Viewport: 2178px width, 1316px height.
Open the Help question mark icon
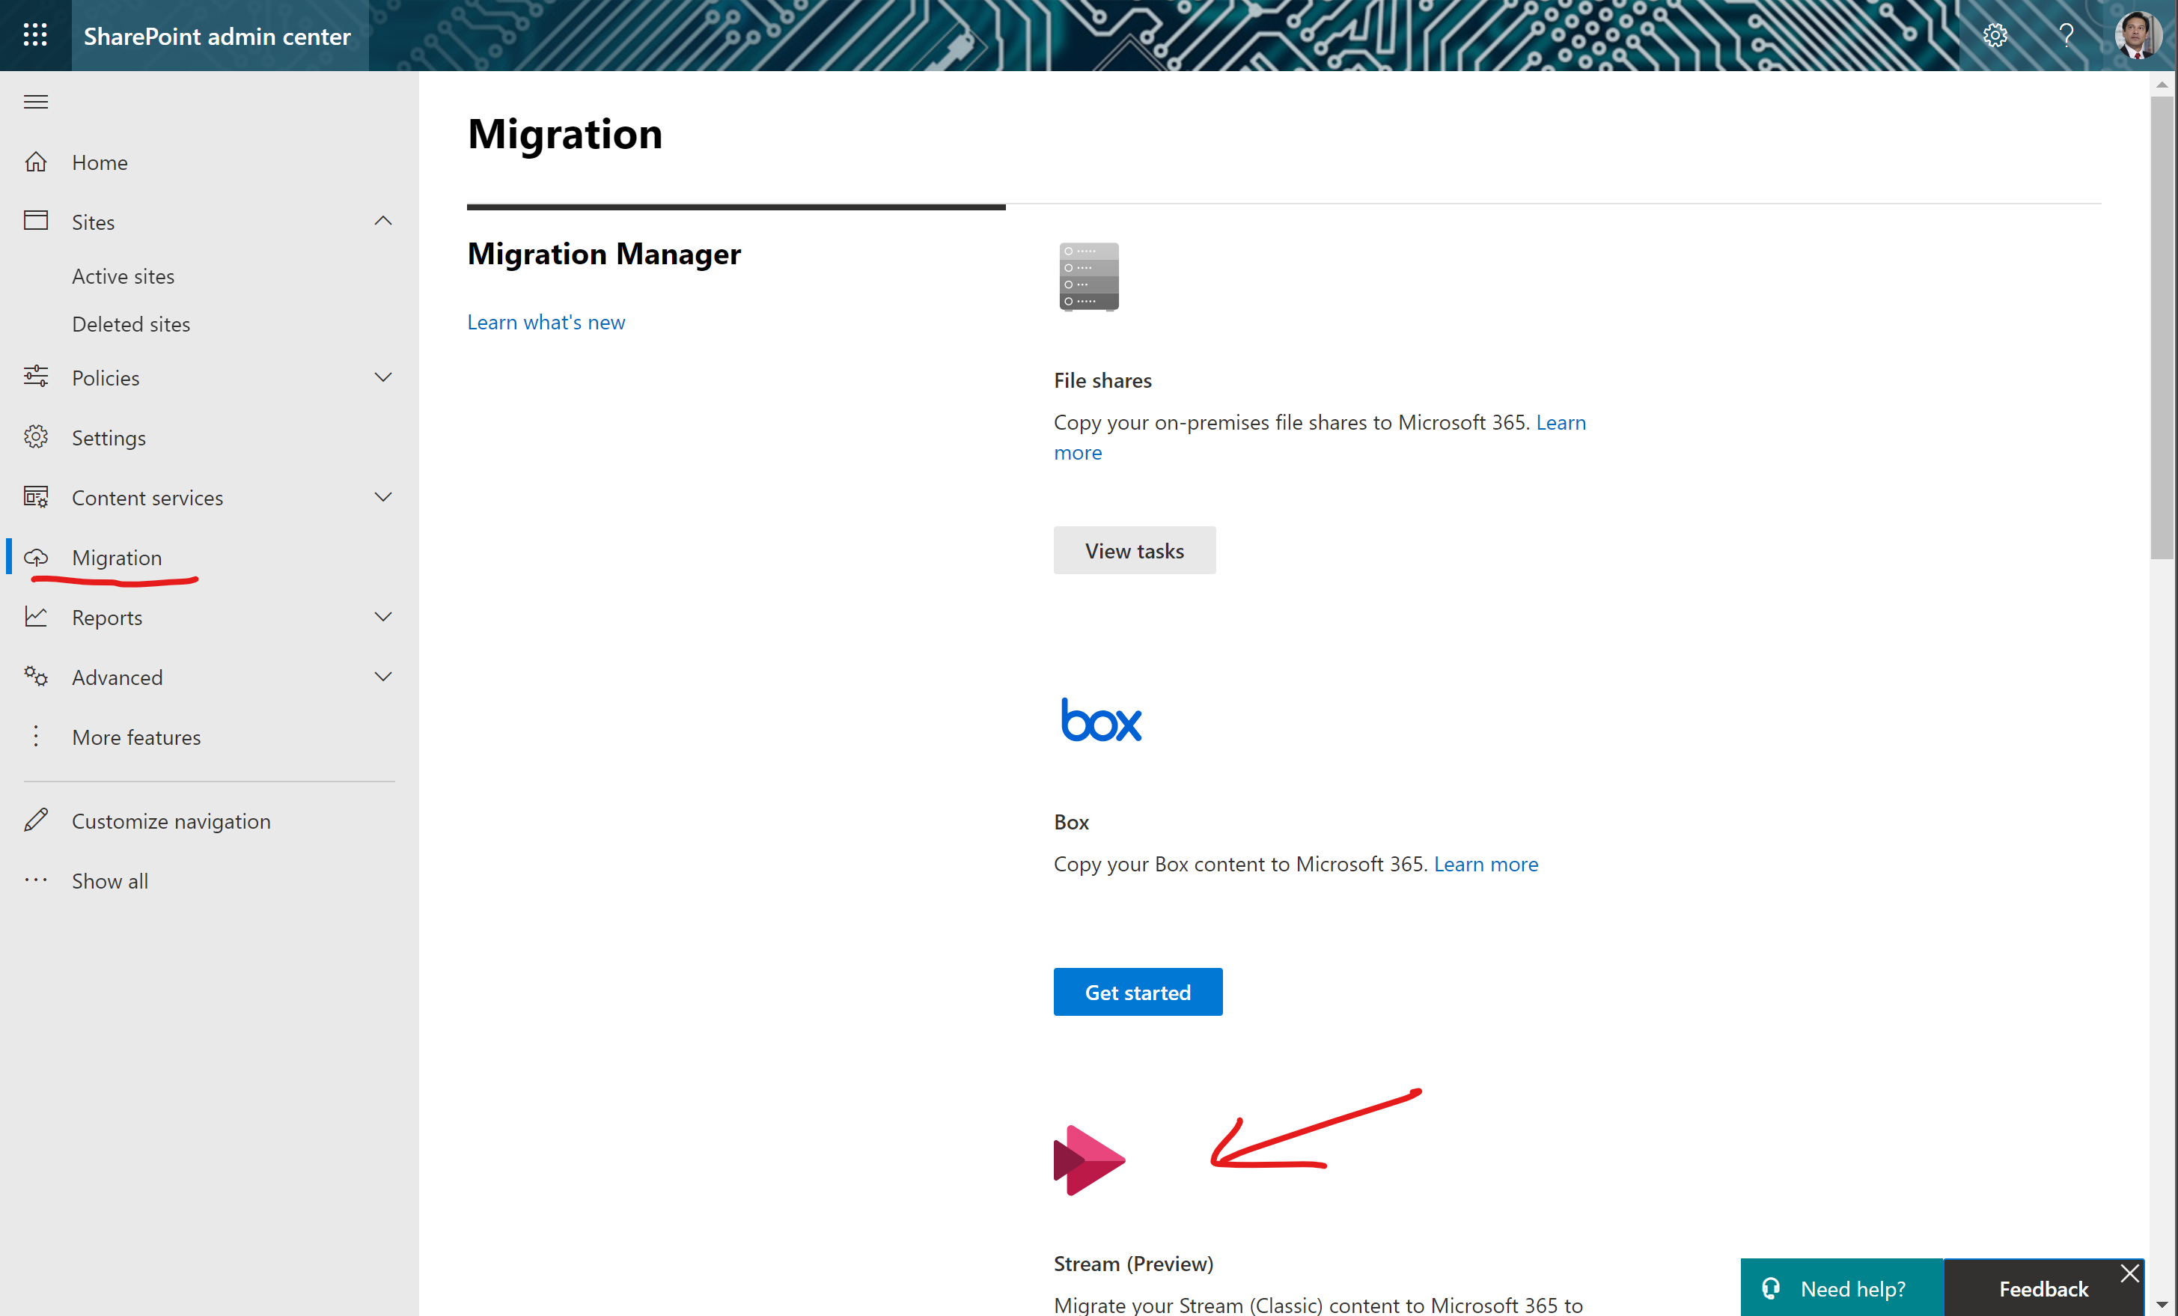(2066, 35)
